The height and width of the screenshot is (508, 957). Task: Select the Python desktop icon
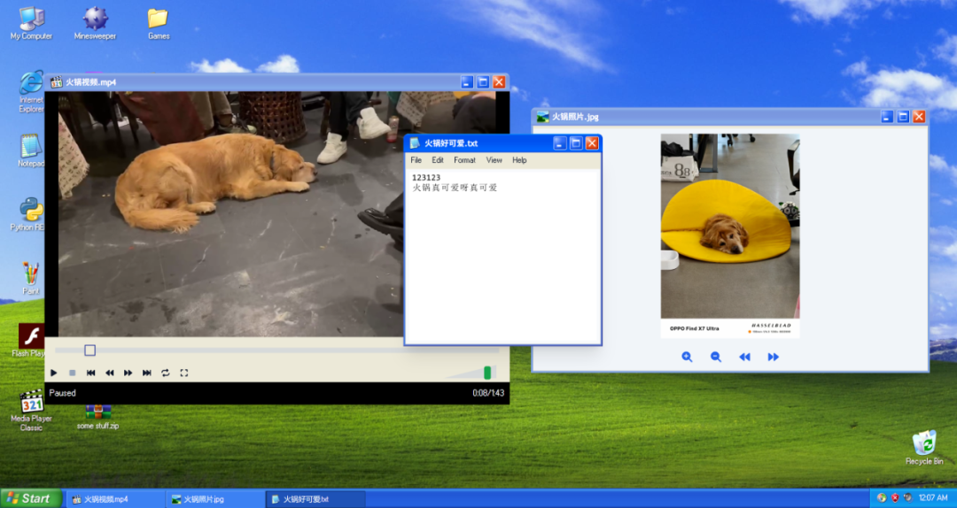[x=28, y=215]
